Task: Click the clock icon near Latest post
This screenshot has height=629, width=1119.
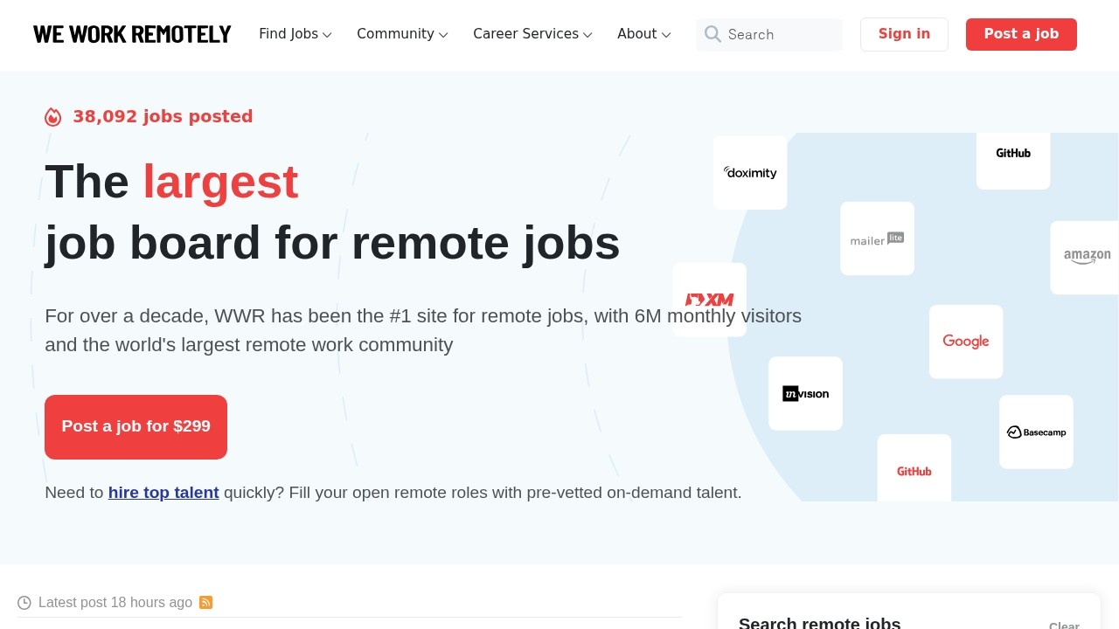Action: pyautogui.click(x=24, y=602)
